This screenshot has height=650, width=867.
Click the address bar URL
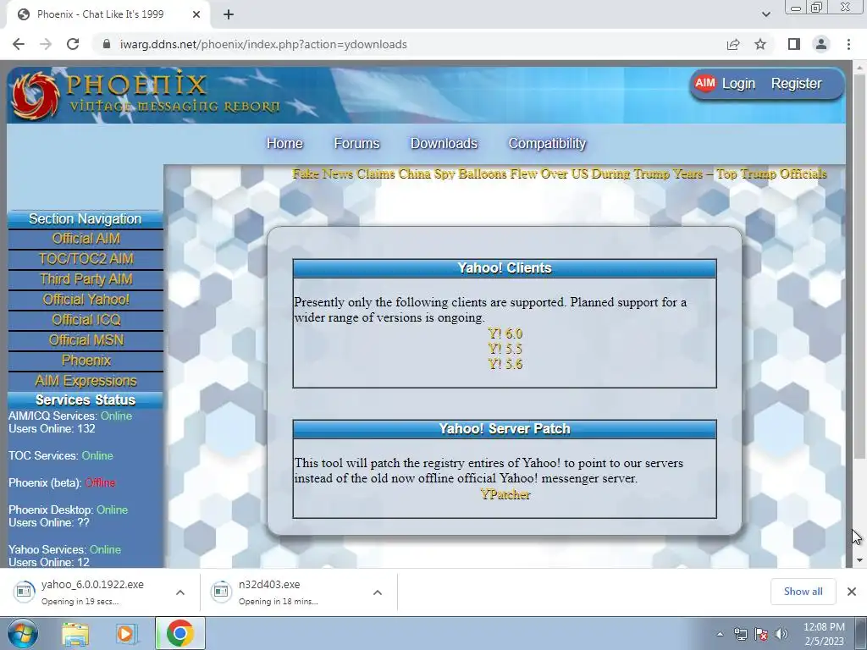tap(263, 44)
